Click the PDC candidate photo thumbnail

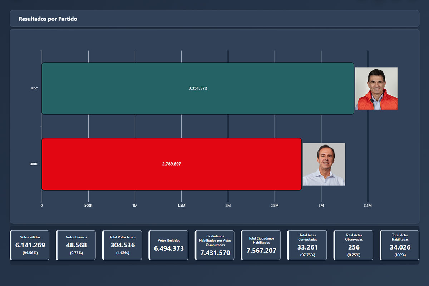click(376, 88)
